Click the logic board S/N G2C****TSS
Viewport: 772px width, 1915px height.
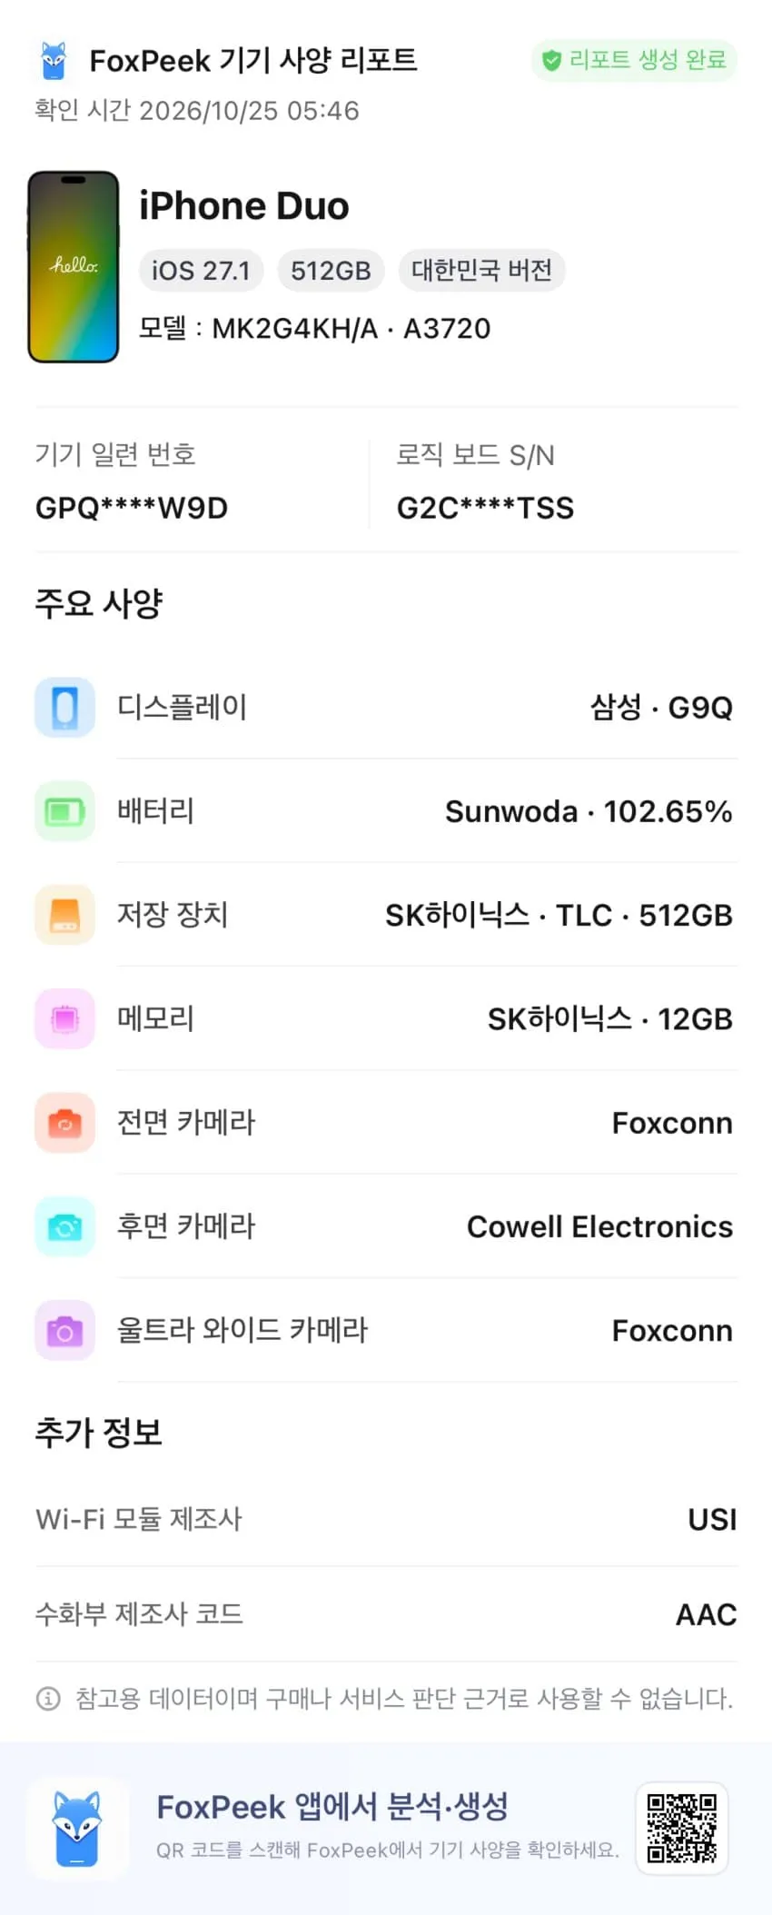485,508
